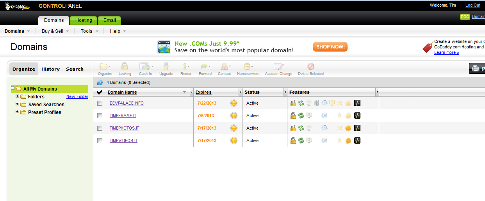Click the Locking padlock toolbar icon
The height and width of the screenshot is (201, 485).
(x=125, y=67)
